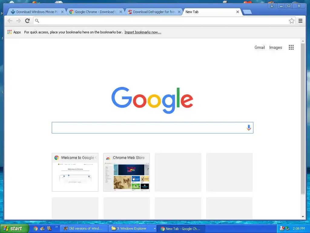This screenshot has height=233, width=310.
Task: Open Windows Explorer taskbar group dropdown arrow
Action: point(155,229)
